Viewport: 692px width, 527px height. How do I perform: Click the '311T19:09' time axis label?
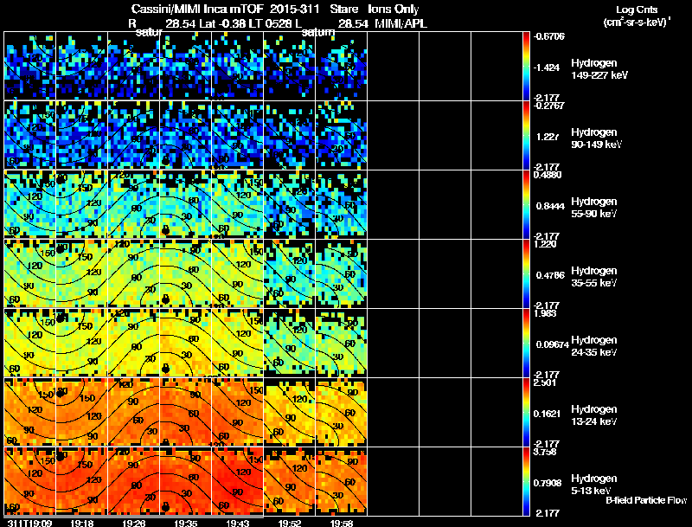pos(29,523)
